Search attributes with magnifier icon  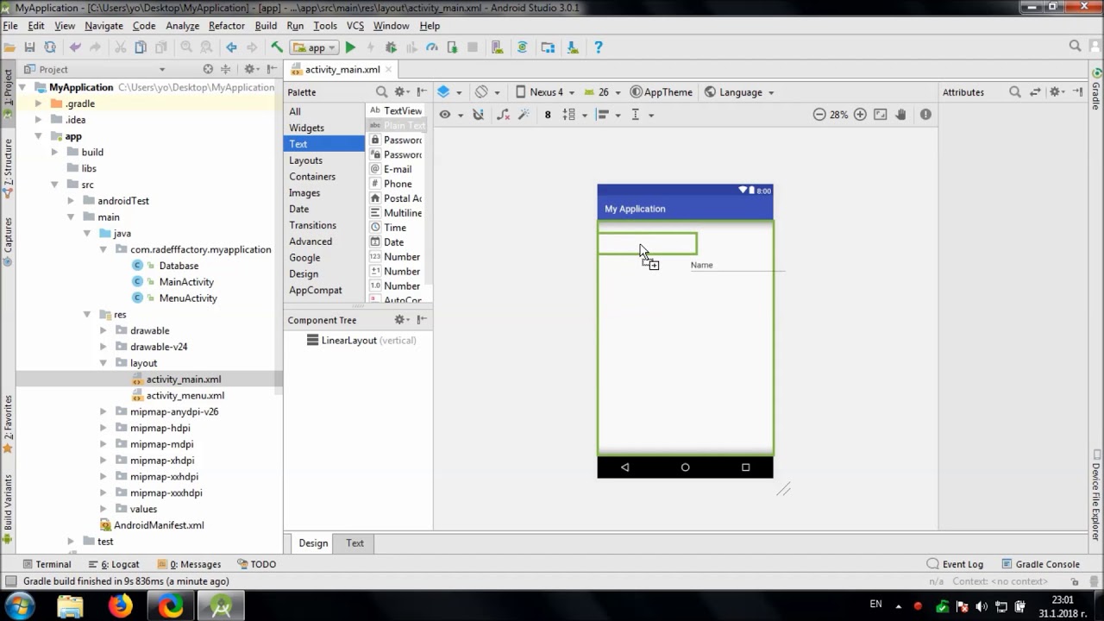(x=1015, y=91)
